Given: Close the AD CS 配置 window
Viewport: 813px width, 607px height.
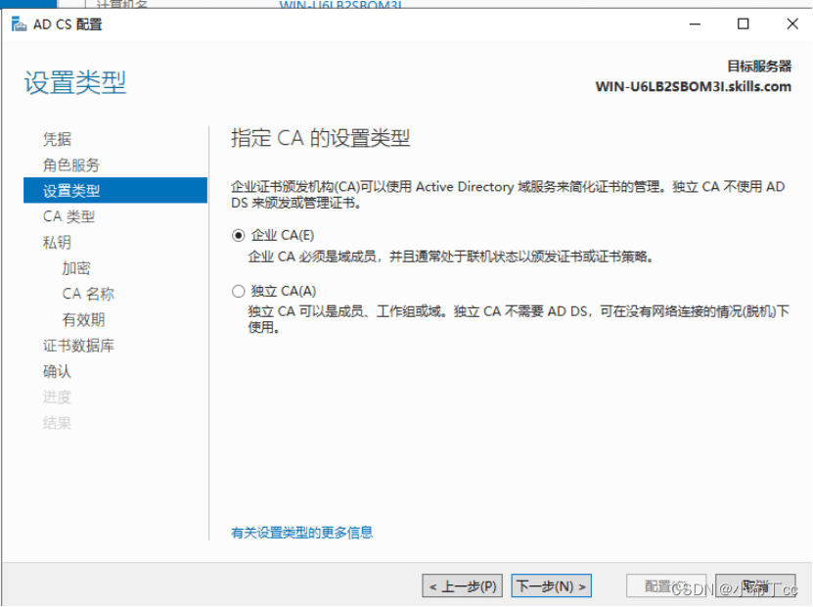Looking at the screenshot, I should [792, 23].
